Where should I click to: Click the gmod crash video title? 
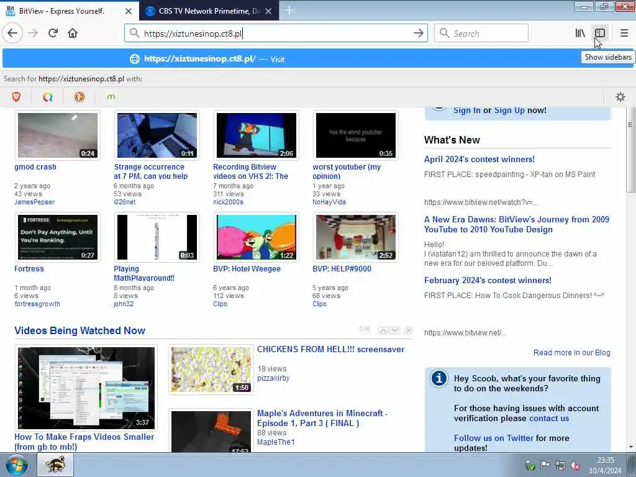pyautogui.click(x=35, y=166)
